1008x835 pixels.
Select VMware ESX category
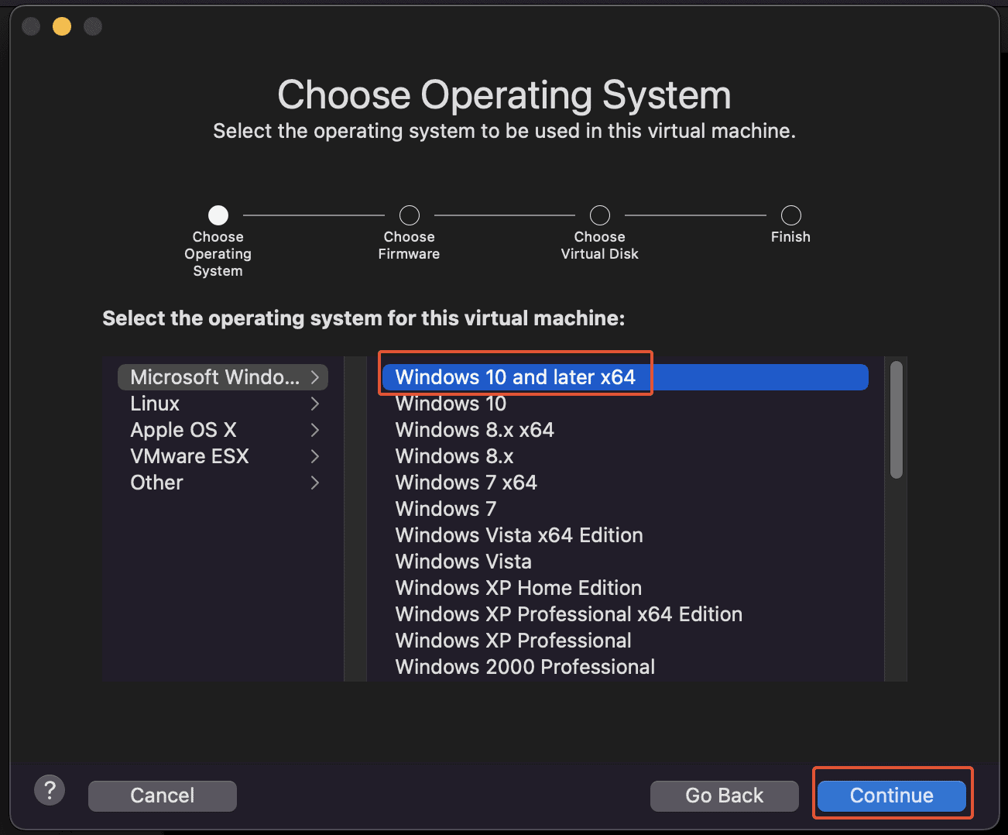pyautogui.click(x=223, y=456)
